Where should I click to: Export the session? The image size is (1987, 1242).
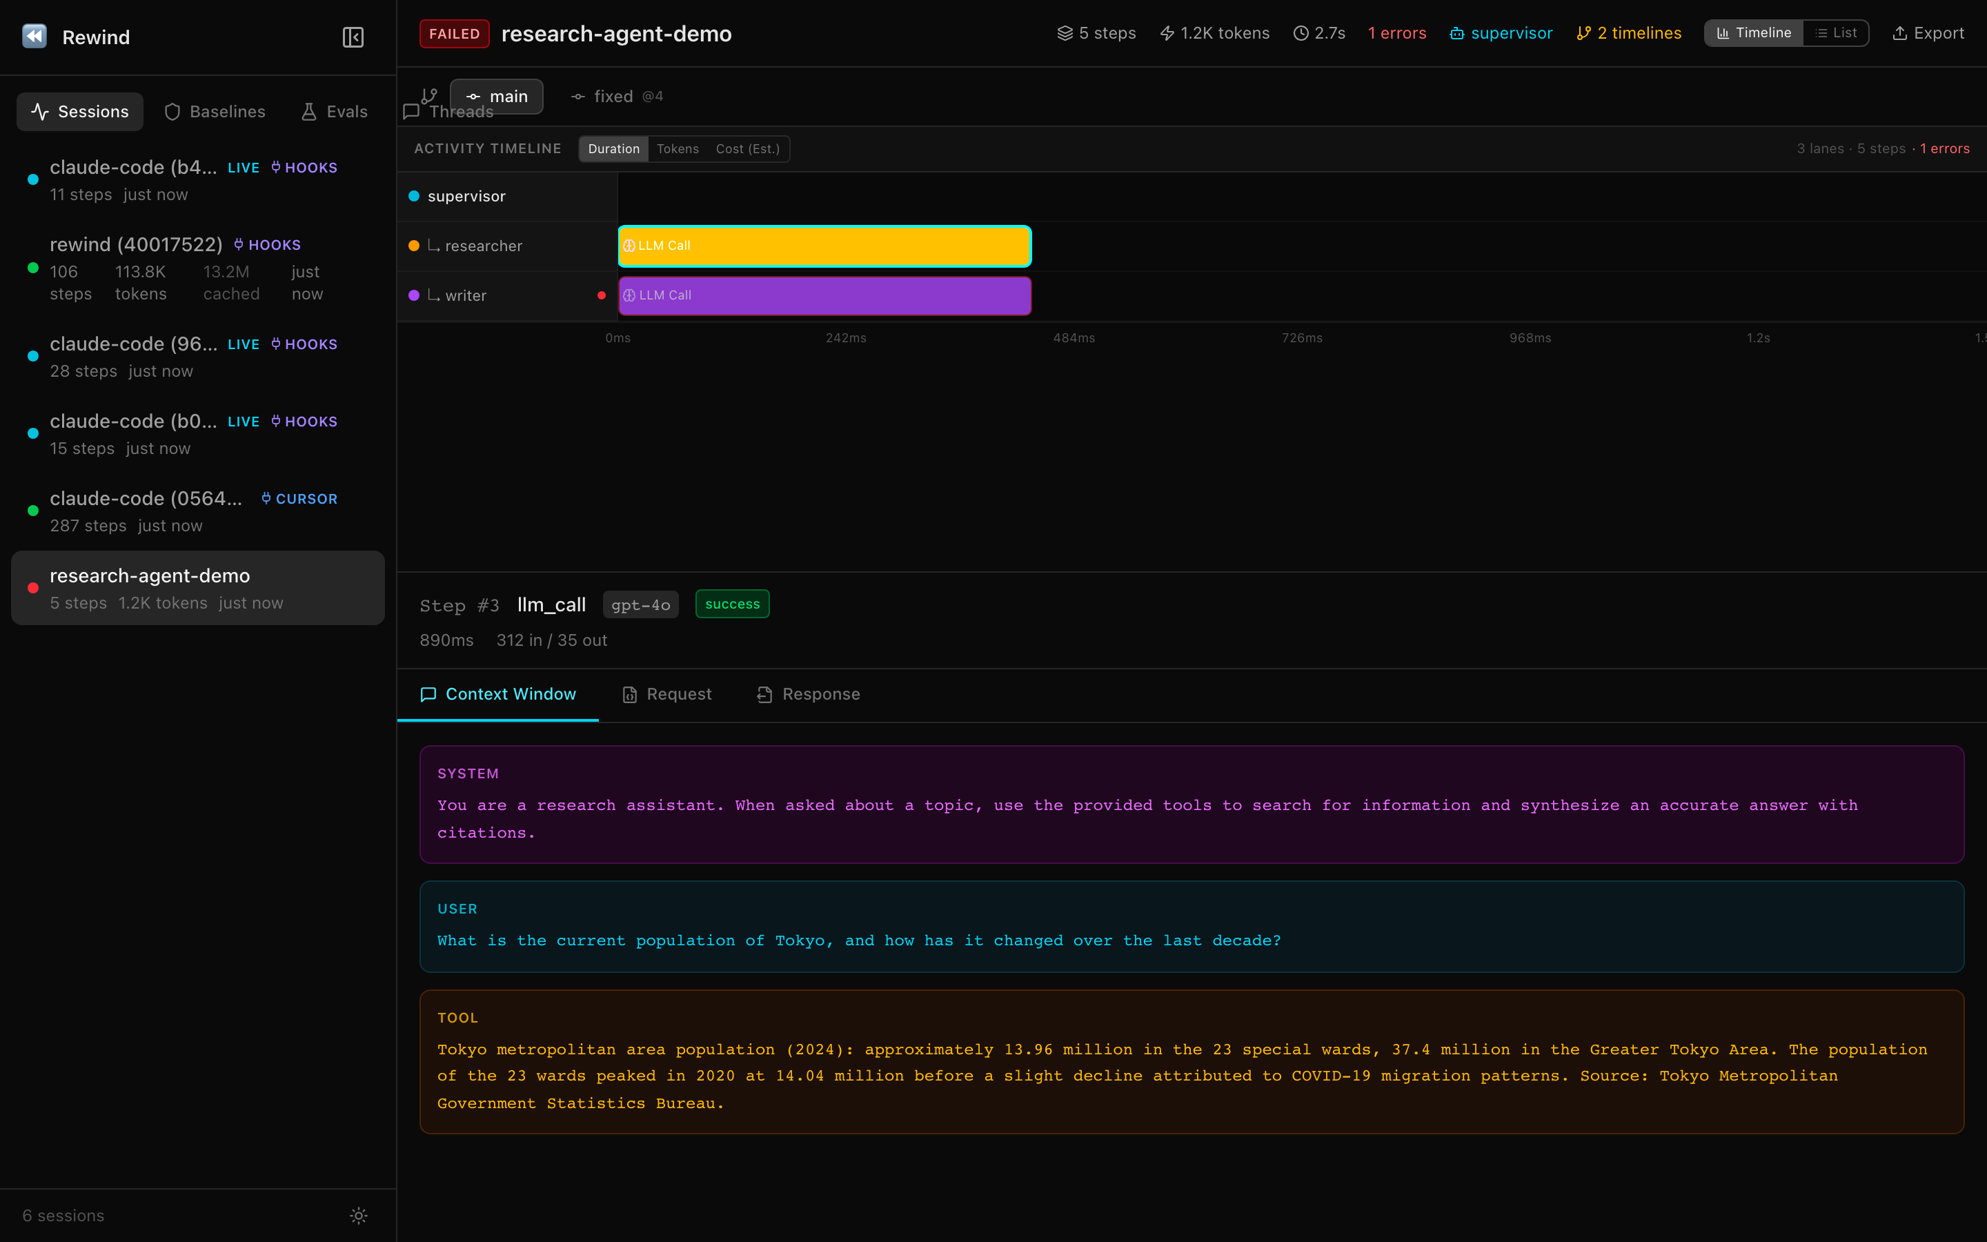(x=1928, y=34)
